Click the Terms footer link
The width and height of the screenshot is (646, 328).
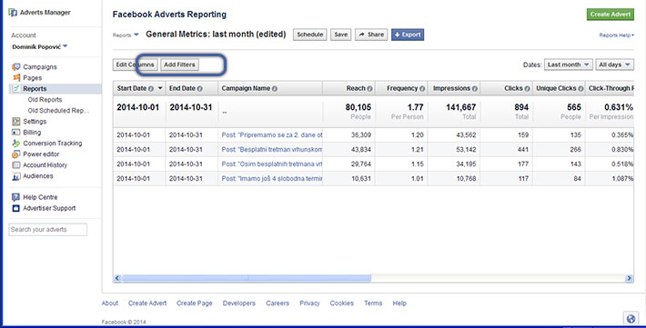point(373,303)
